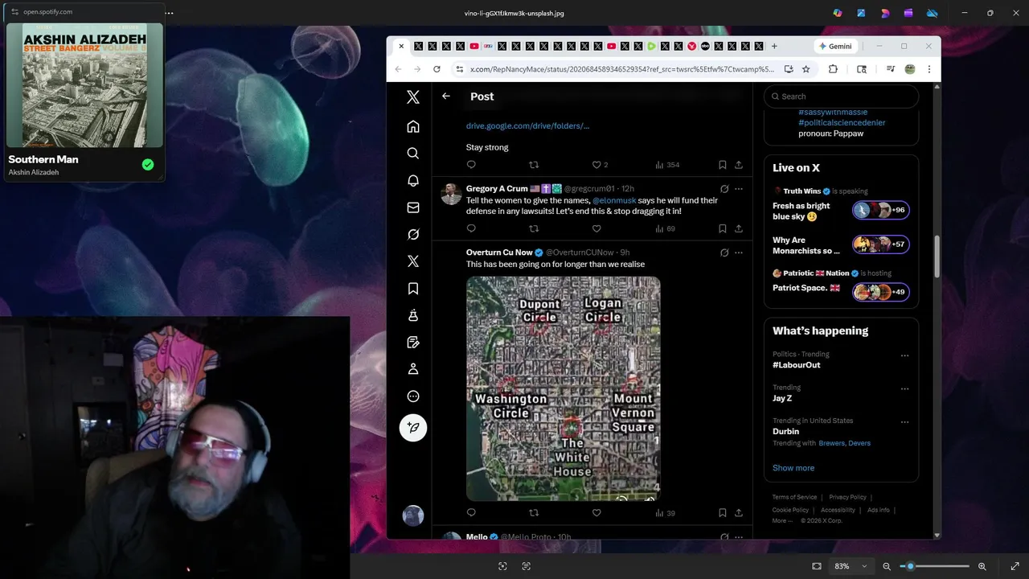Open Chrome extensions puzzle icon
The width and height of the screenshot is (1029, 579).
click(x=833, y=69)
